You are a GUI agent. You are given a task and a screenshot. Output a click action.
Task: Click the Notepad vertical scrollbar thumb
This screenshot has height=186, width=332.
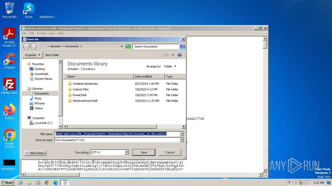coord(265,44)
